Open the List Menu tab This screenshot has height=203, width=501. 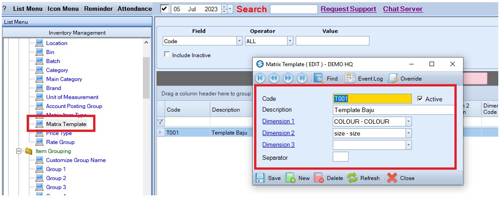(x=28, y=9)
